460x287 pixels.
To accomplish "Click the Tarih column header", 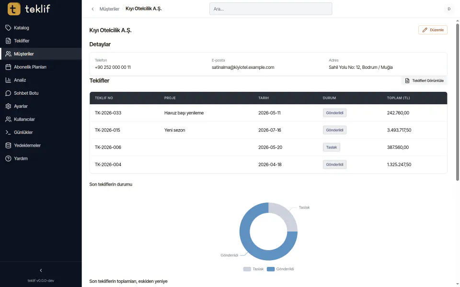I will pos(264,98).
